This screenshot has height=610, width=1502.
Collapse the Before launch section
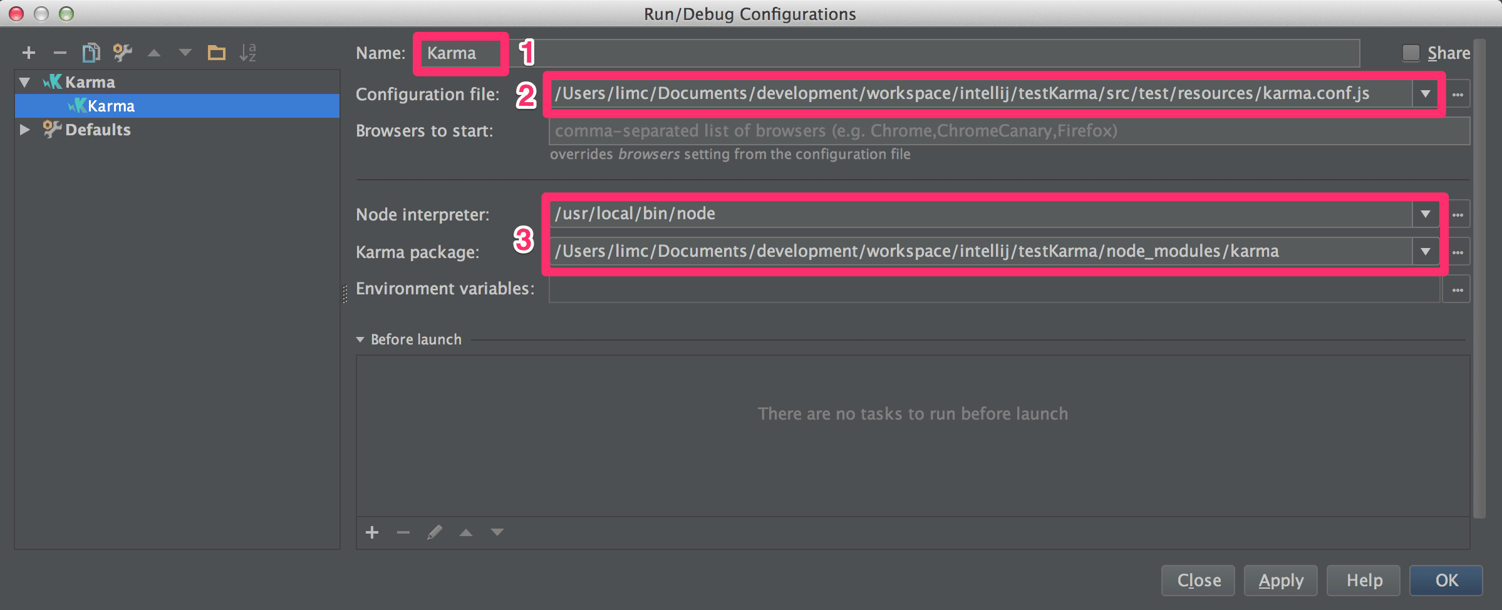click(360, 339)
